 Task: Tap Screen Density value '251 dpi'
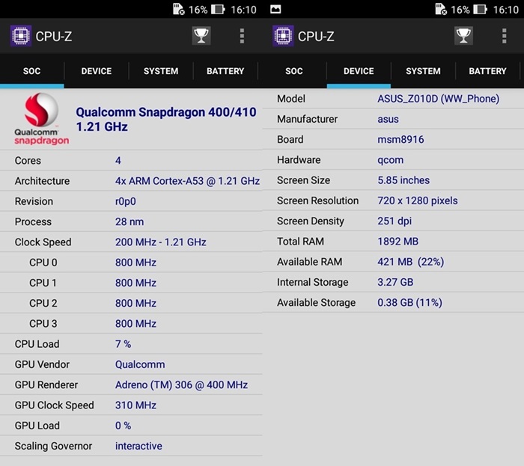click(394, 221)
